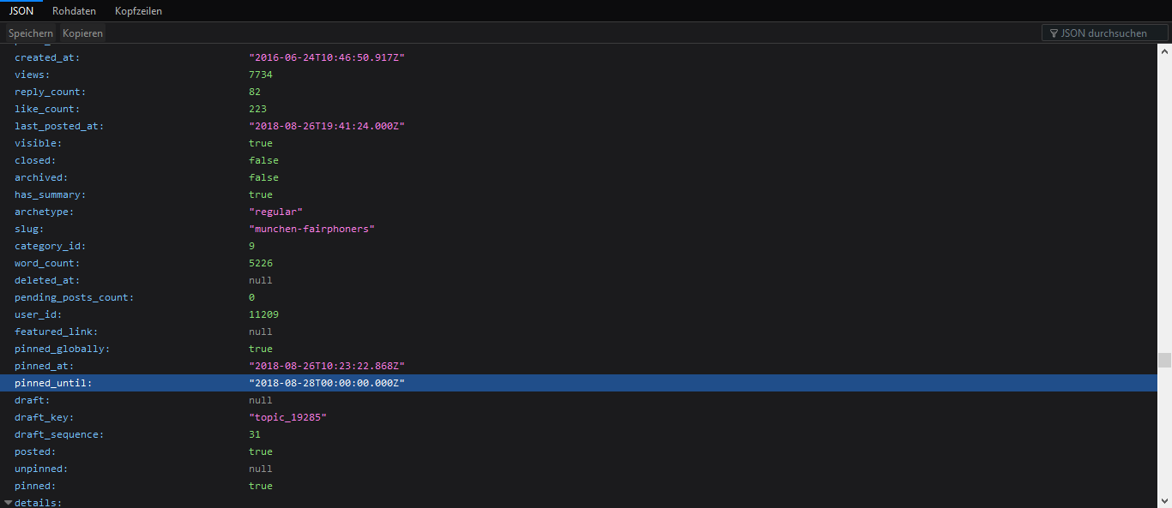Focus the JSON durchsuchen filter field
Viewport: 1172px width, 508px height.
pyautogui.click(x=1105, y=33)
